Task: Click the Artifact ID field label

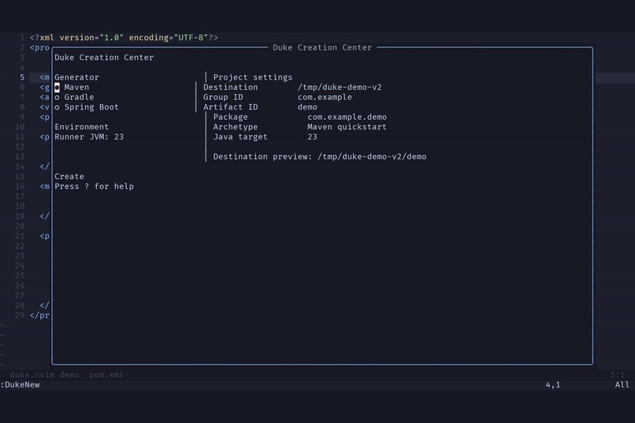Action: pos(230,107)
